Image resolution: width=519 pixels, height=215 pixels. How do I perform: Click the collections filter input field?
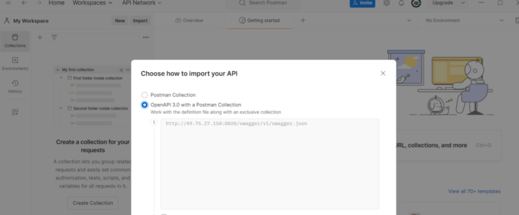click(93, 37)
